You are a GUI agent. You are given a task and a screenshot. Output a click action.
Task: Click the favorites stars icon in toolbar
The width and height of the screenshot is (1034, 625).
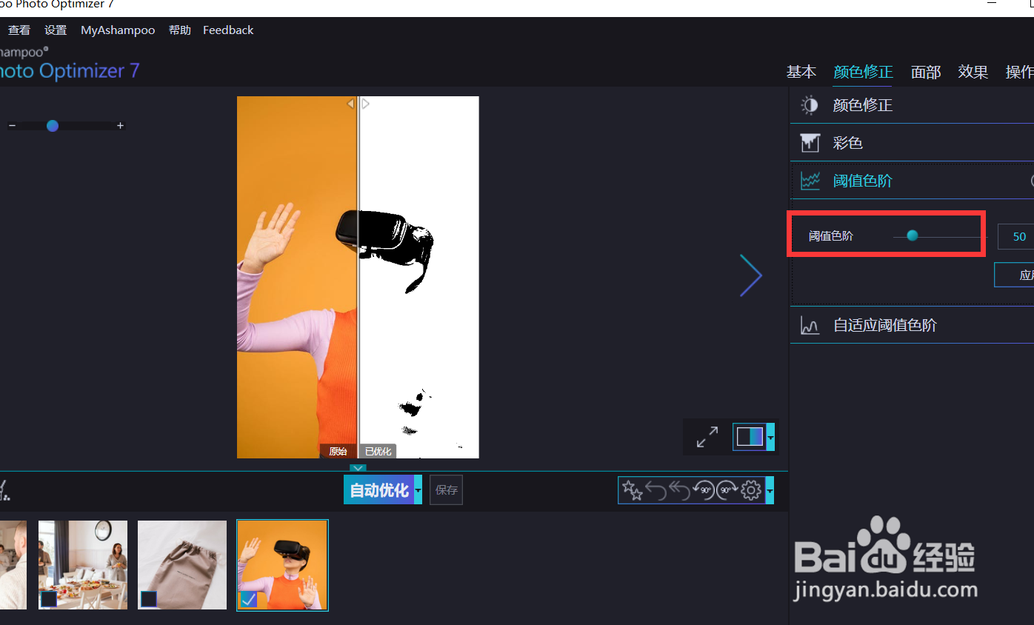[632, 490]
